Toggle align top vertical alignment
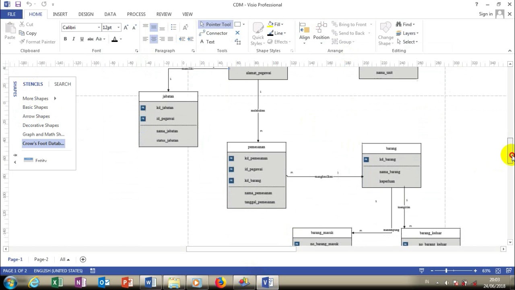 [145, 27]
